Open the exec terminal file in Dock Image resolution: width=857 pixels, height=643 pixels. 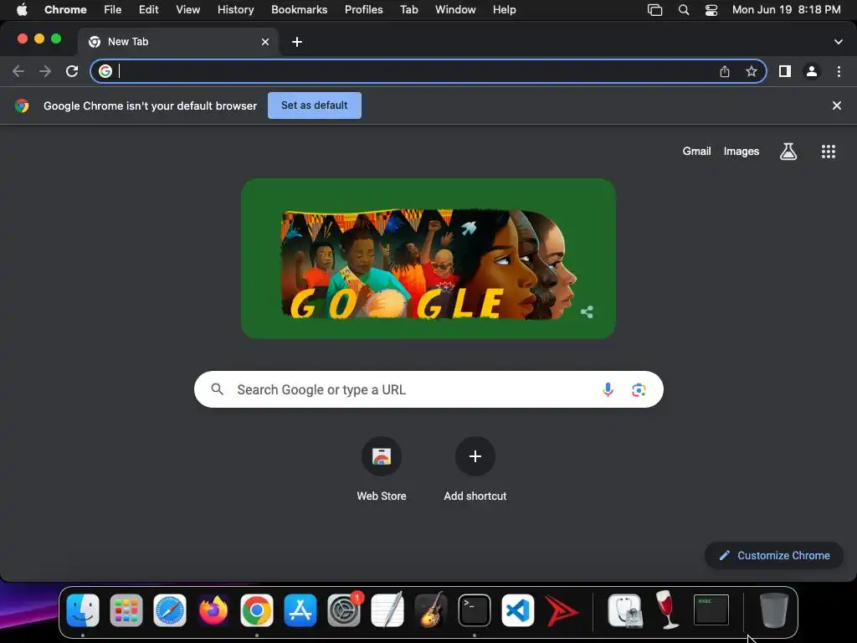point(711,610)
